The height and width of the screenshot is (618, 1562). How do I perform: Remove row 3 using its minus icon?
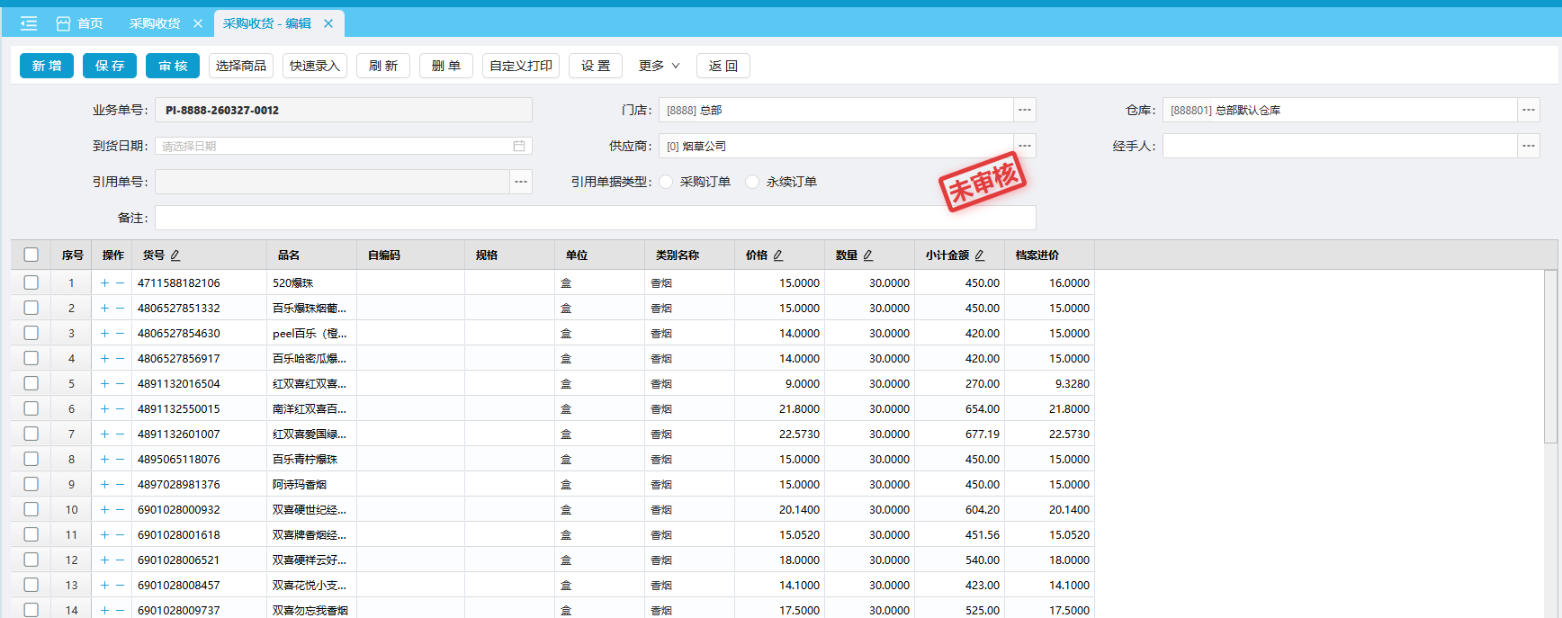[121, 334]
